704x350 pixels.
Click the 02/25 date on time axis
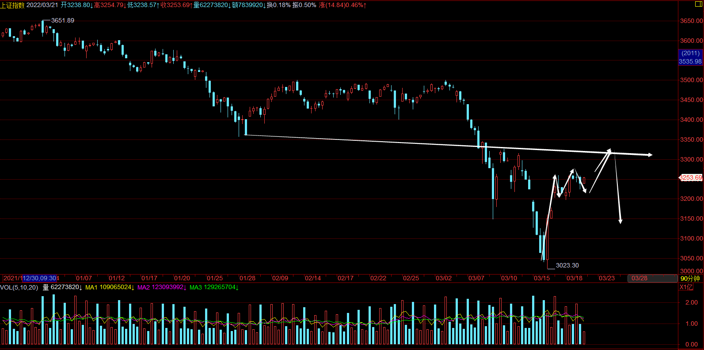pos(411,278)
